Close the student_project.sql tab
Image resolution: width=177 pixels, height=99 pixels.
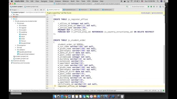tap(61, 10)
